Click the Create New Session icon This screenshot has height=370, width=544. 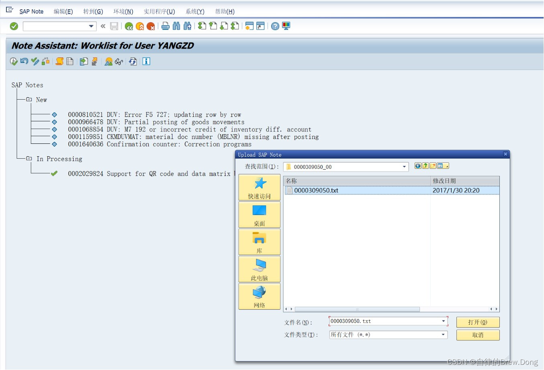click(x=250, y=26)
